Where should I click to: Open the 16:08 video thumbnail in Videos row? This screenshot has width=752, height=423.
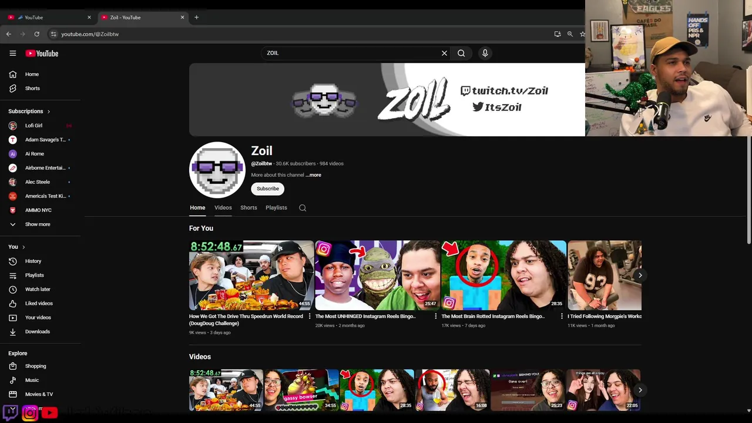[452, 390]
